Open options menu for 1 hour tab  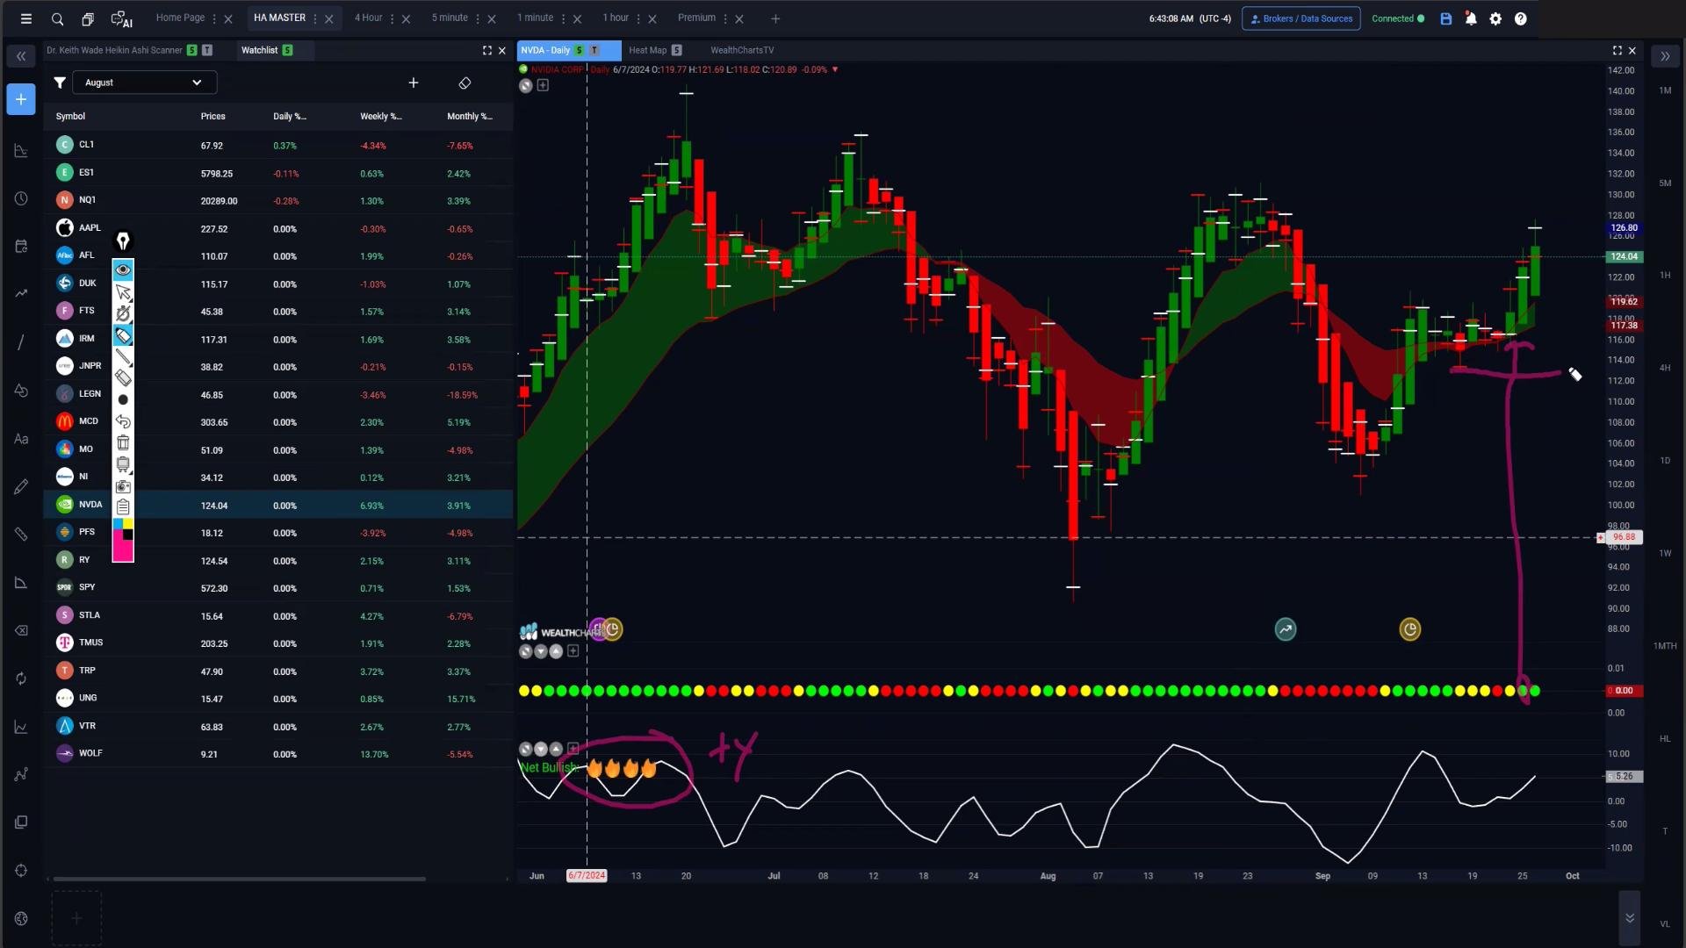tap(638, 18)
